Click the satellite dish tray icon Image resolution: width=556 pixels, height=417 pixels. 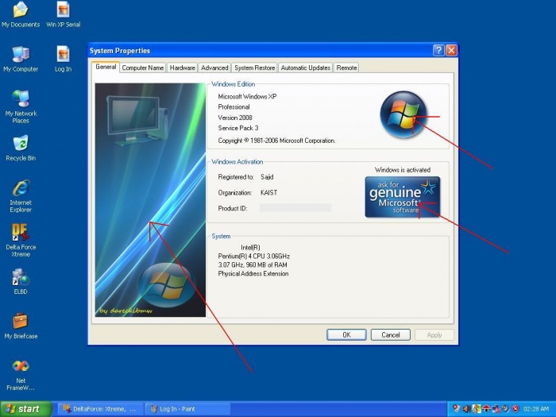(x=506, y=409)
